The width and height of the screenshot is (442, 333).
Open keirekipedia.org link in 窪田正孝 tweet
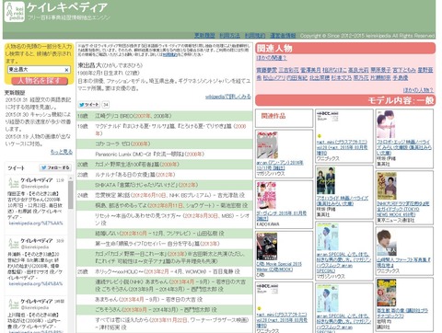point(36,224)
